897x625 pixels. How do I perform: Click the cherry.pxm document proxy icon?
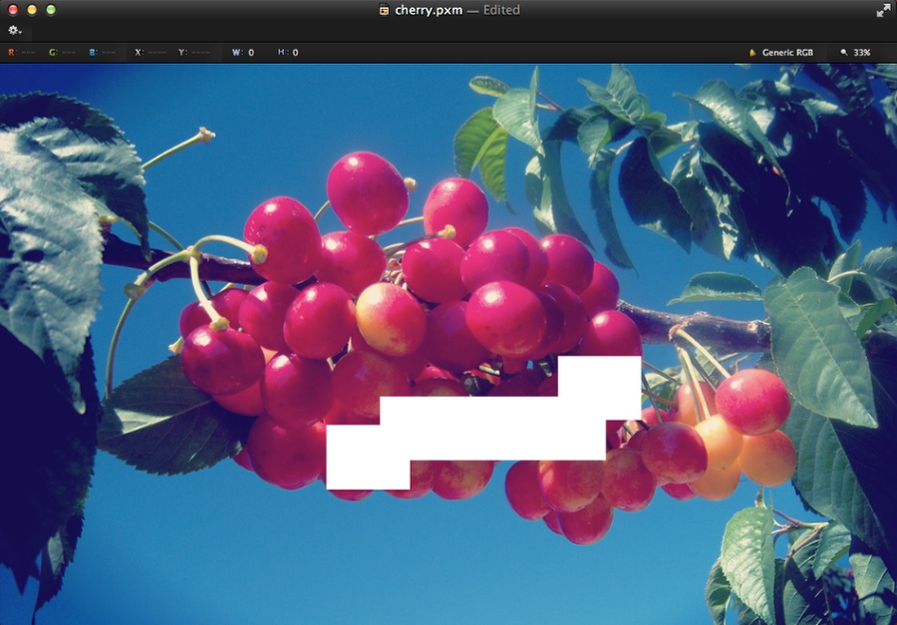coord(385,10)
